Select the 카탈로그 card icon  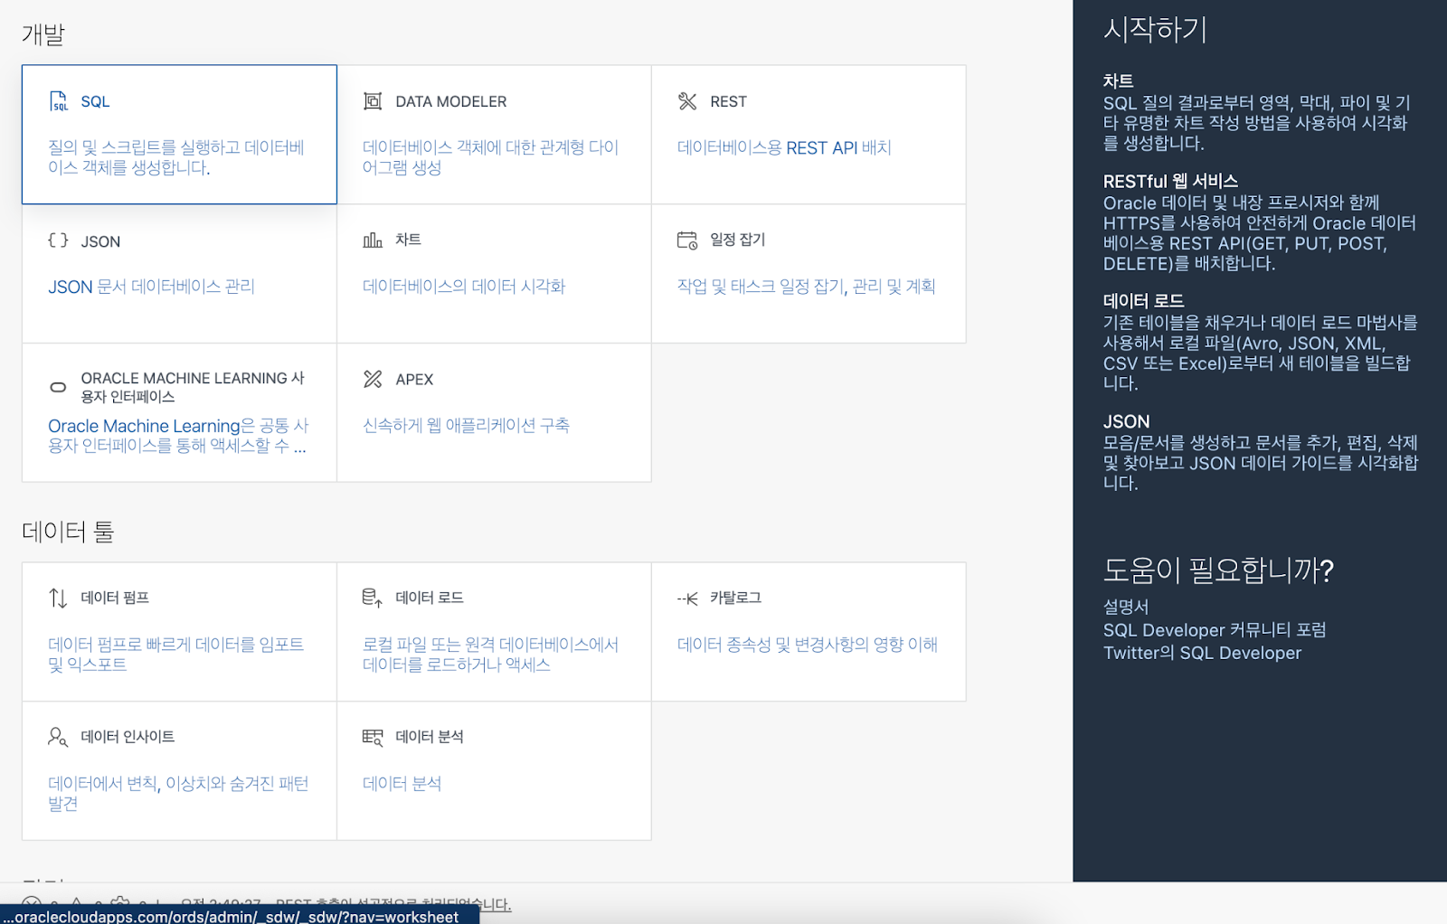687,599
